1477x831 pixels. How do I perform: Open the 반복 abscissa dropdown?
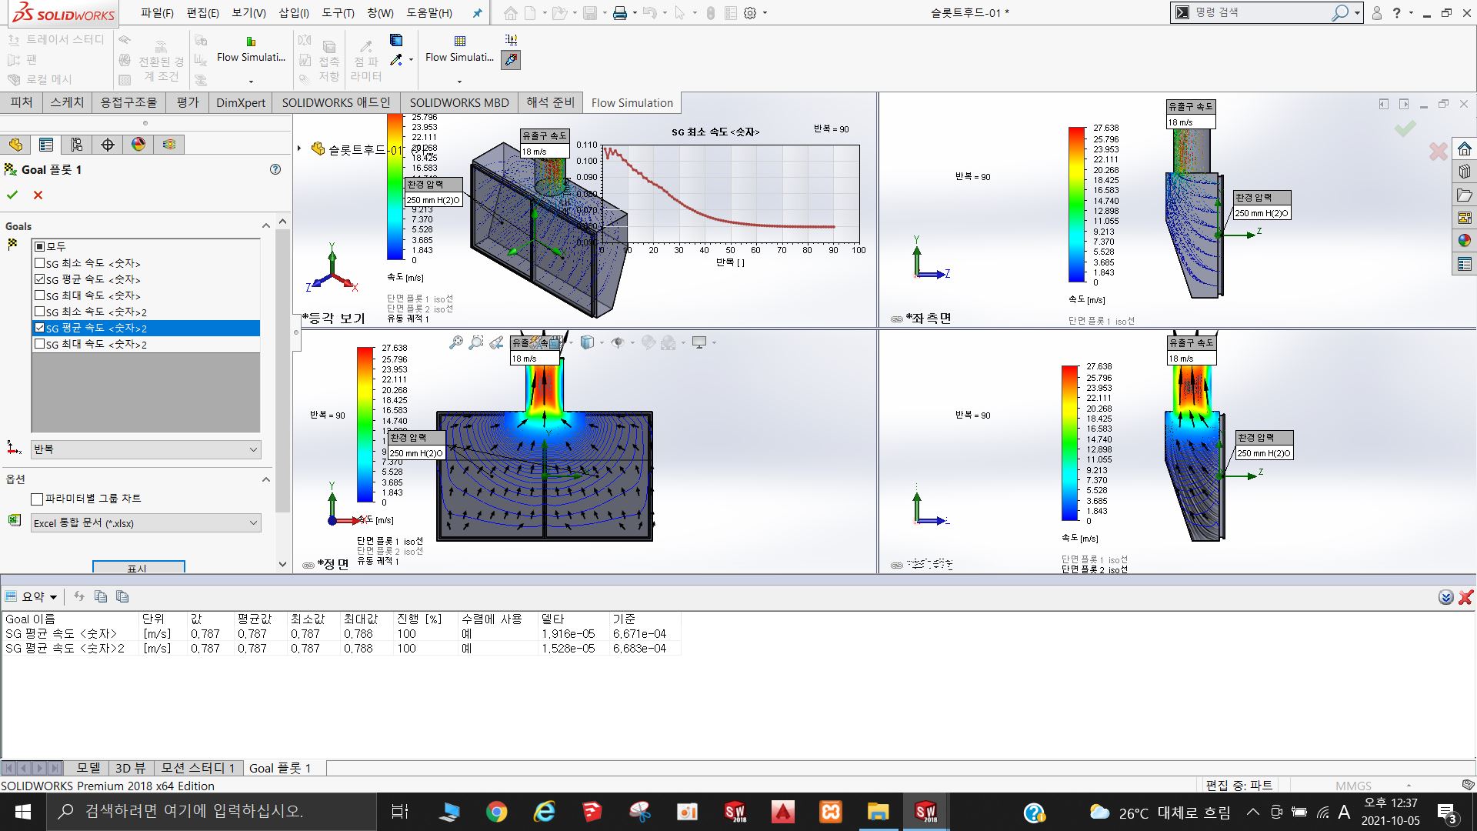click(x=146, y=449)
